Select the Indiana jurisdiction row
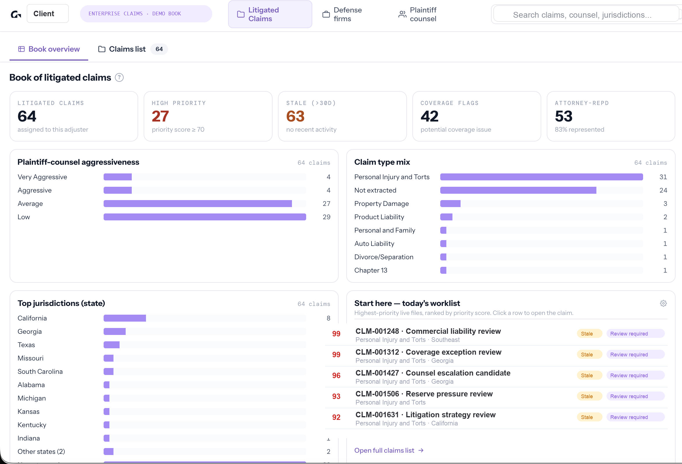Viewport: 682px width, 464px height. pyautogui.click(x=174, y=438)
